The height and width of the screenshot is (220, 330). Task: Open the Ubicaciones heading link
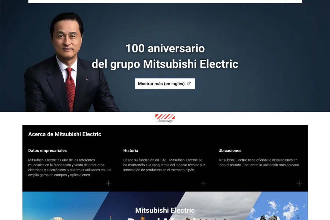pyautogui.click(x=230, y=150)
